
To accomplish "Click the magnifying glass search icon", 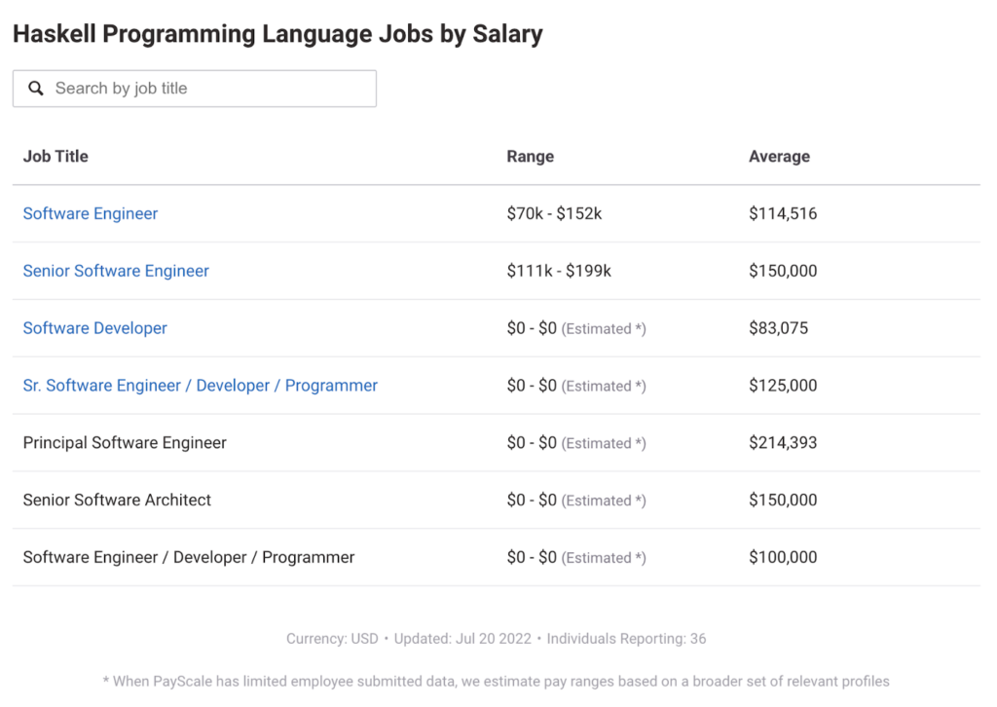I will click(36, 89).
